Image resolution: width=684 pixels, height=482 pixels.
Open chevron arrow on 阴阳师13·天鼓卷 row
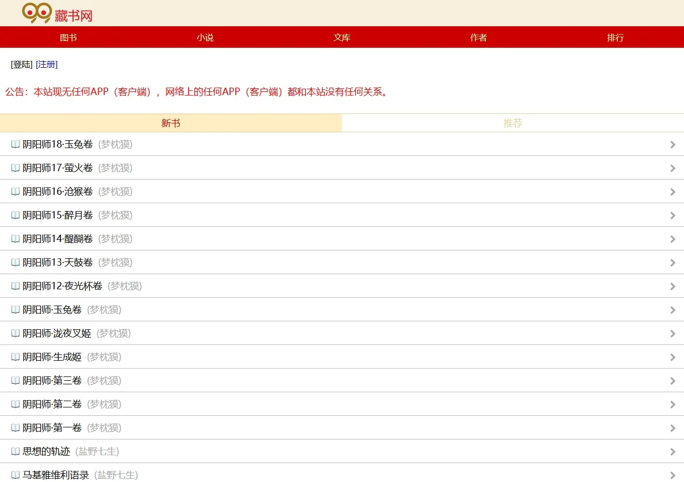click(x=673, y=263)
